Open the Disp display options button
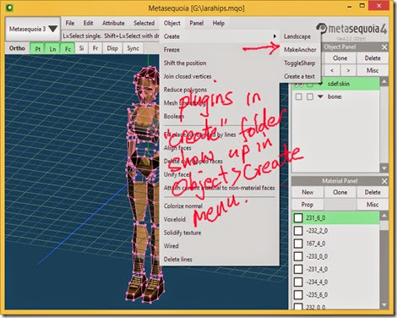This screenshot has width=397, height=318. pos(112,48)
